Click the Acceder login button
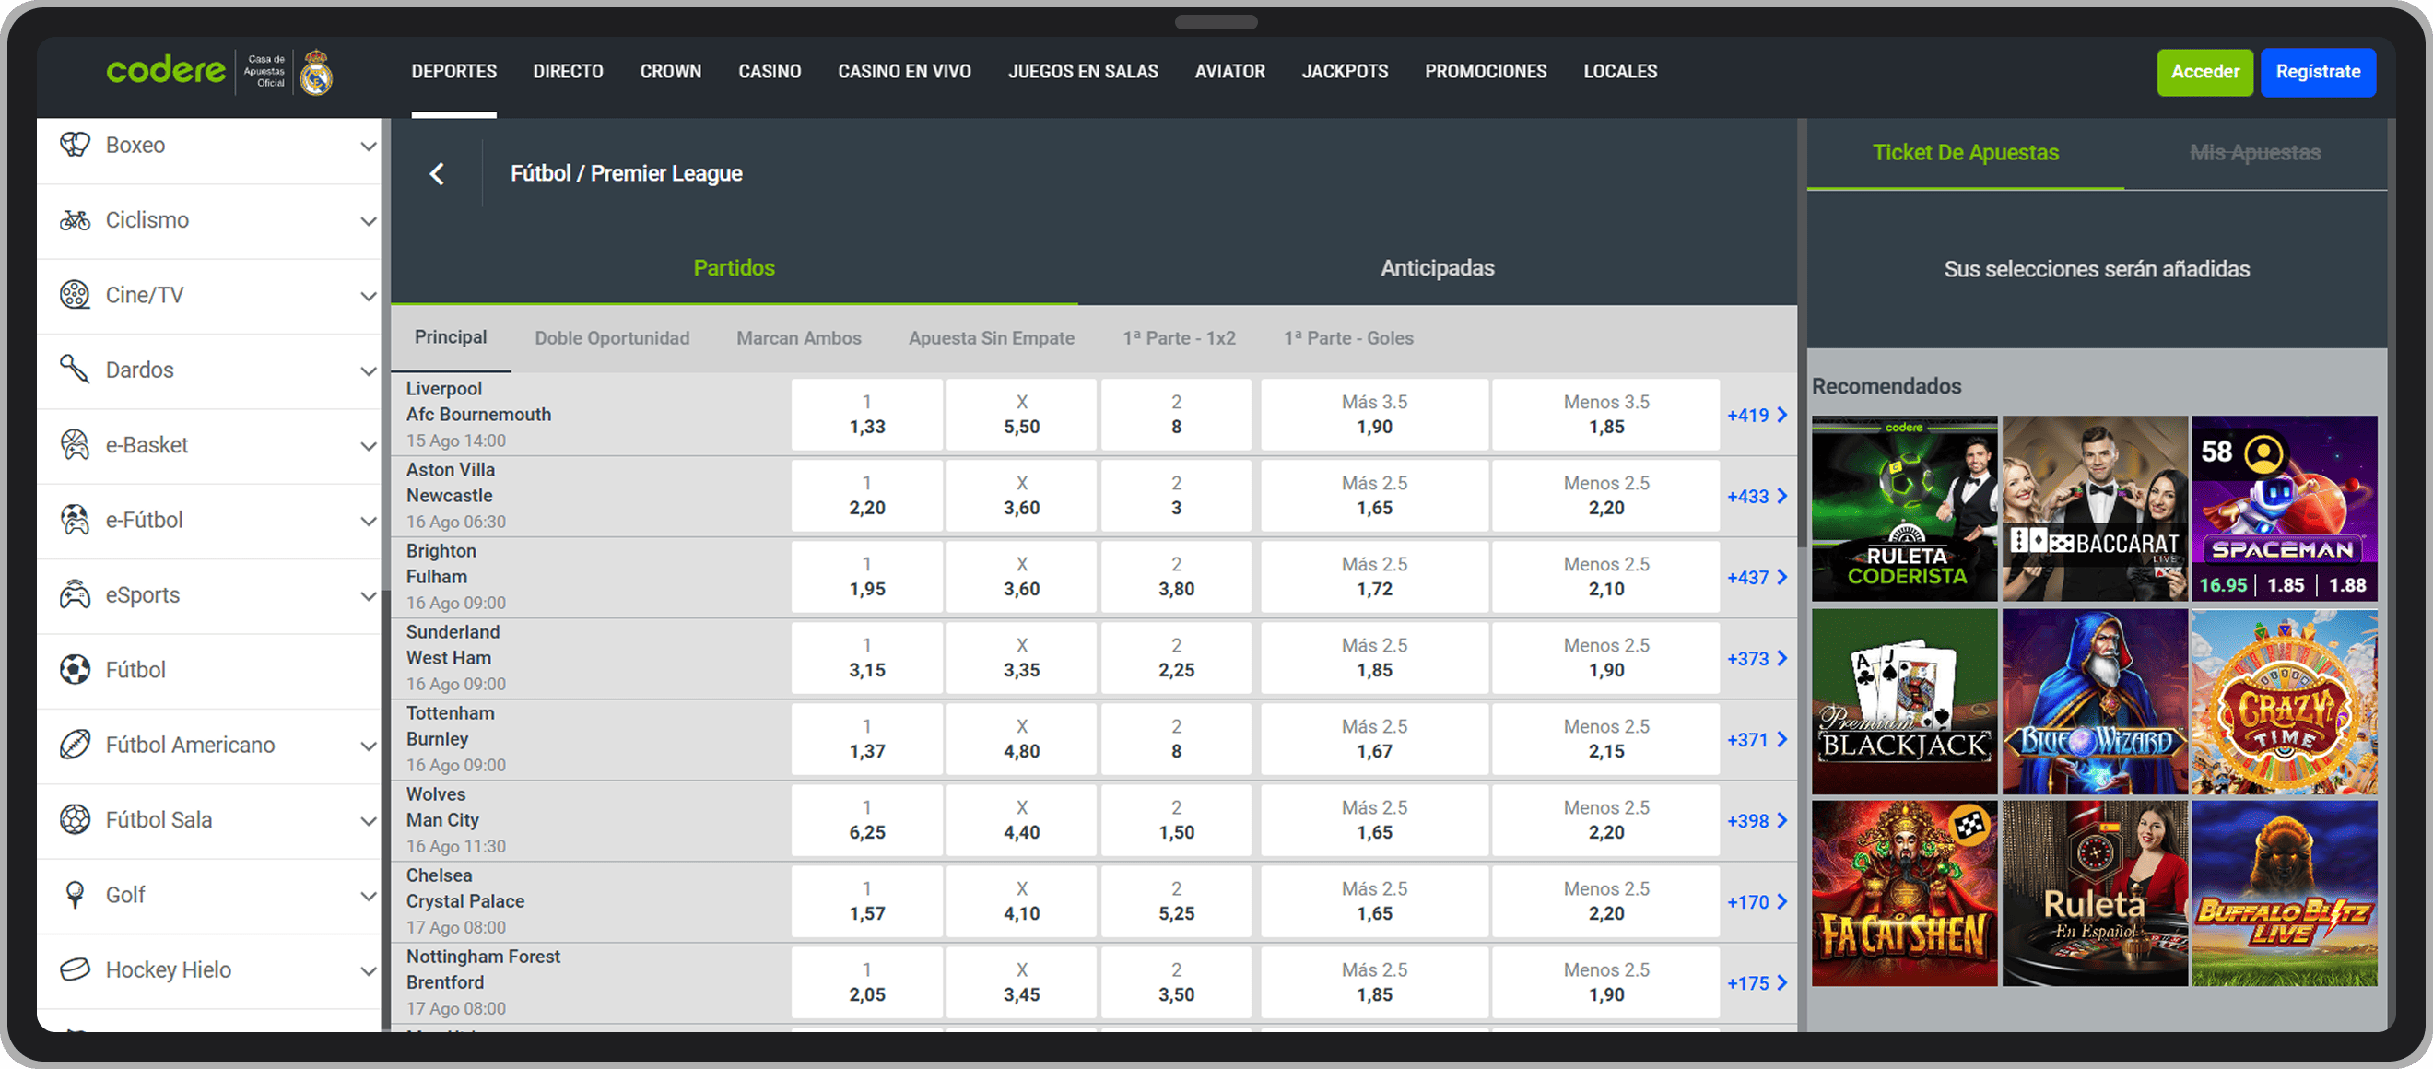 coord(2204,72)
